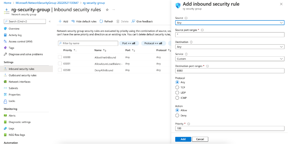Click the Diagnose and solve problems wrench icon

pyautogui.click(x=5, y=54)
